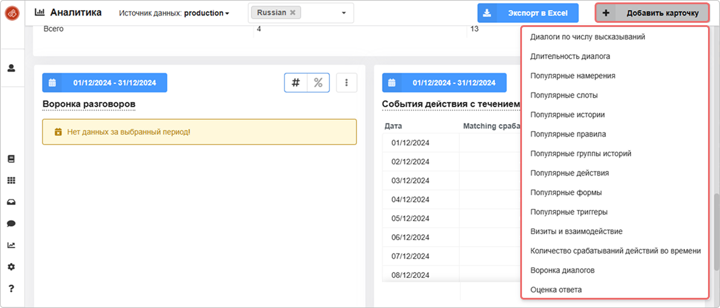Image resolution: width=720 pixels, height=308 pixels.
Task: Switch Воронка разговоров card to number view
Action: (296, 83)
